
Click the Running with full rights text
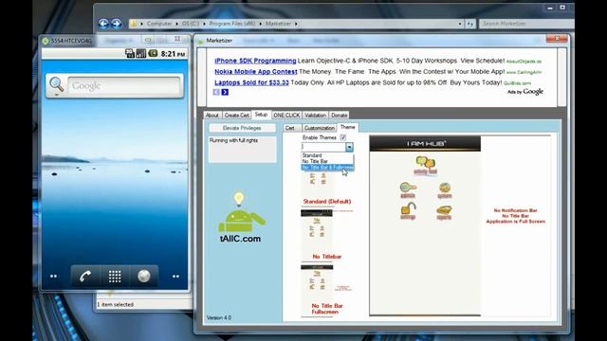[234, 140]
